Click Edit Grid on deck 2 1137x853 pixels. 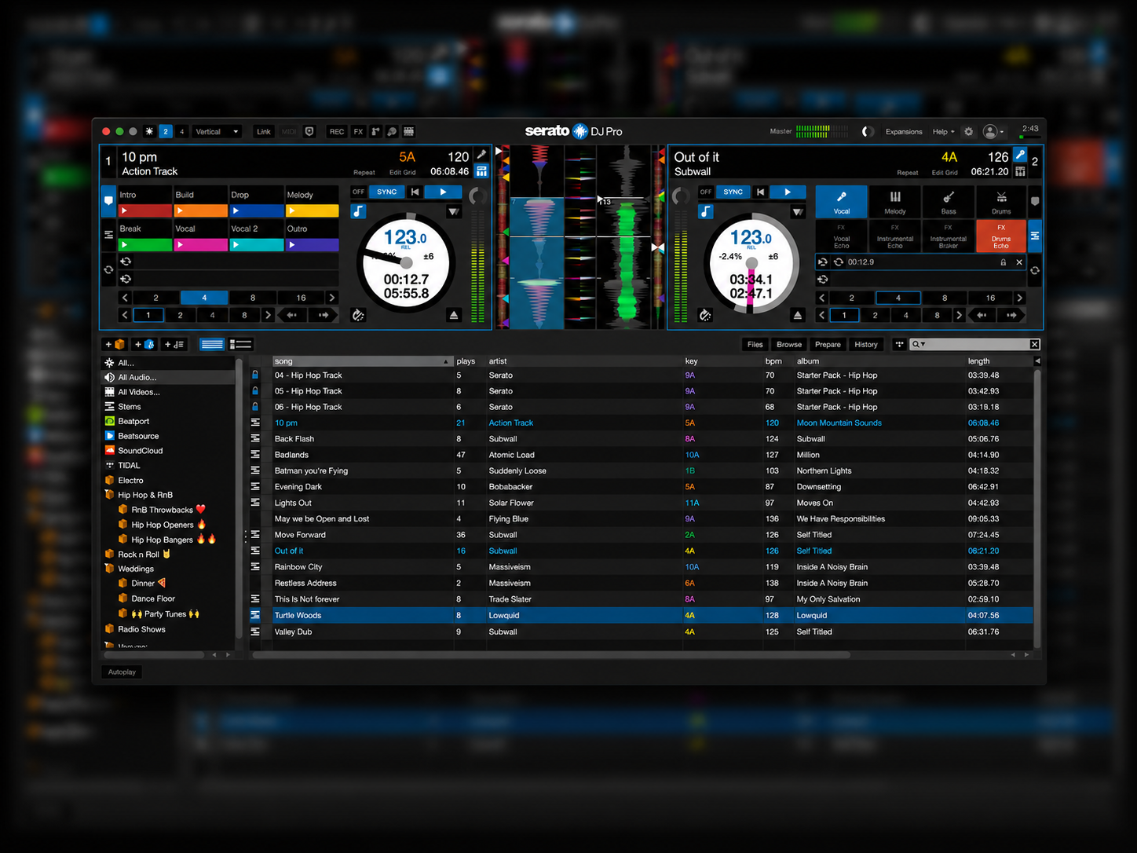coord(945,172)
